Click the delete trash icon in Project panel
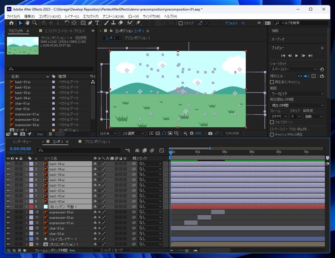The height and width of the screenshot is (258, 335). [x=50, y=134]
